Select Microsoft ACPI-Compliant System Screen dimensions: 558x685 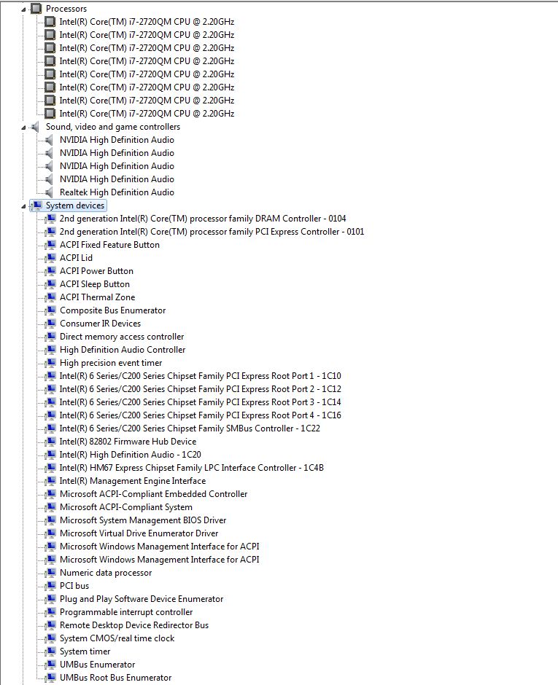[x=126, y=507]
